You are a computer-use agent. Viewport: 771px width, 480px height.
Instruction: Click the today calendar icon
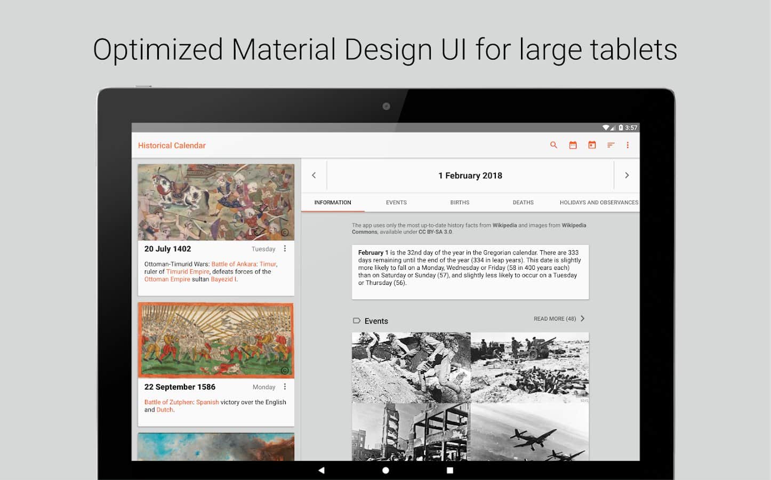pos(592,145)
